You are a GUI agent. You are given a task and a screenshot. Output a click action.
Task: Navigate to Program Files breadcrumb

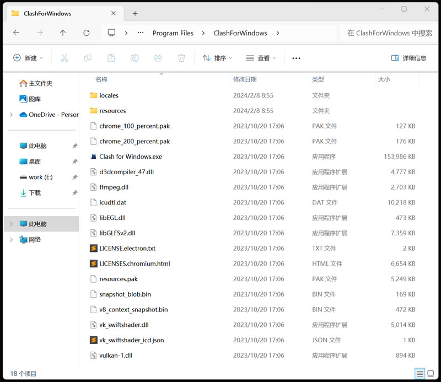point(173,33)
